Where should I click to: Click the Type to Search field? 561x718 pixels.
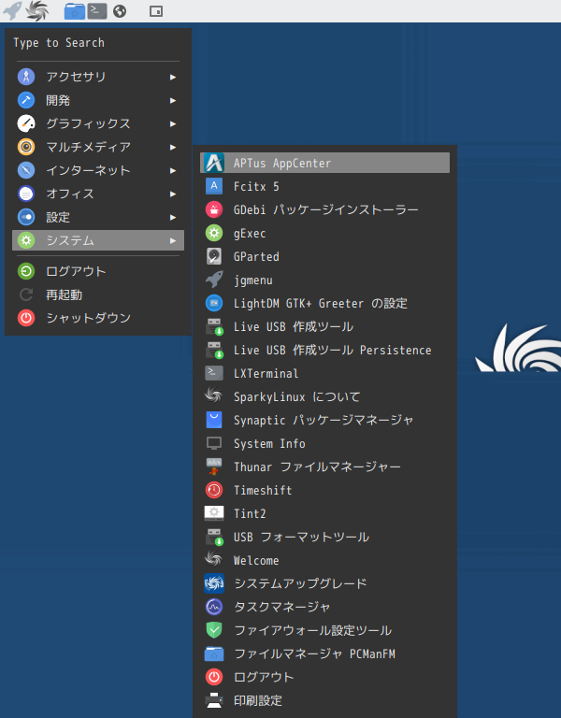[98, 43]
